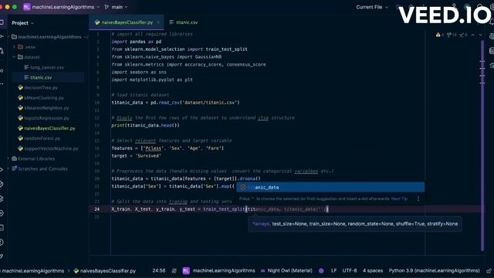The height and width of the screenshot is (278, 494).
Task: Change UTF-8 file encoding in status bar
Action: coord(350,271)
